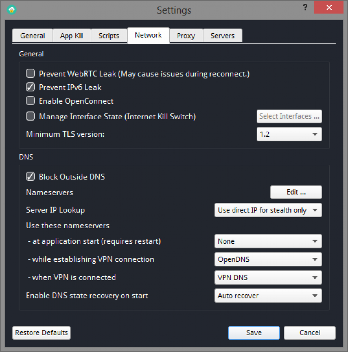This screenshot has width=348, height=352.
Task: Click the General section heading above checkboxes
Action: 31,54
